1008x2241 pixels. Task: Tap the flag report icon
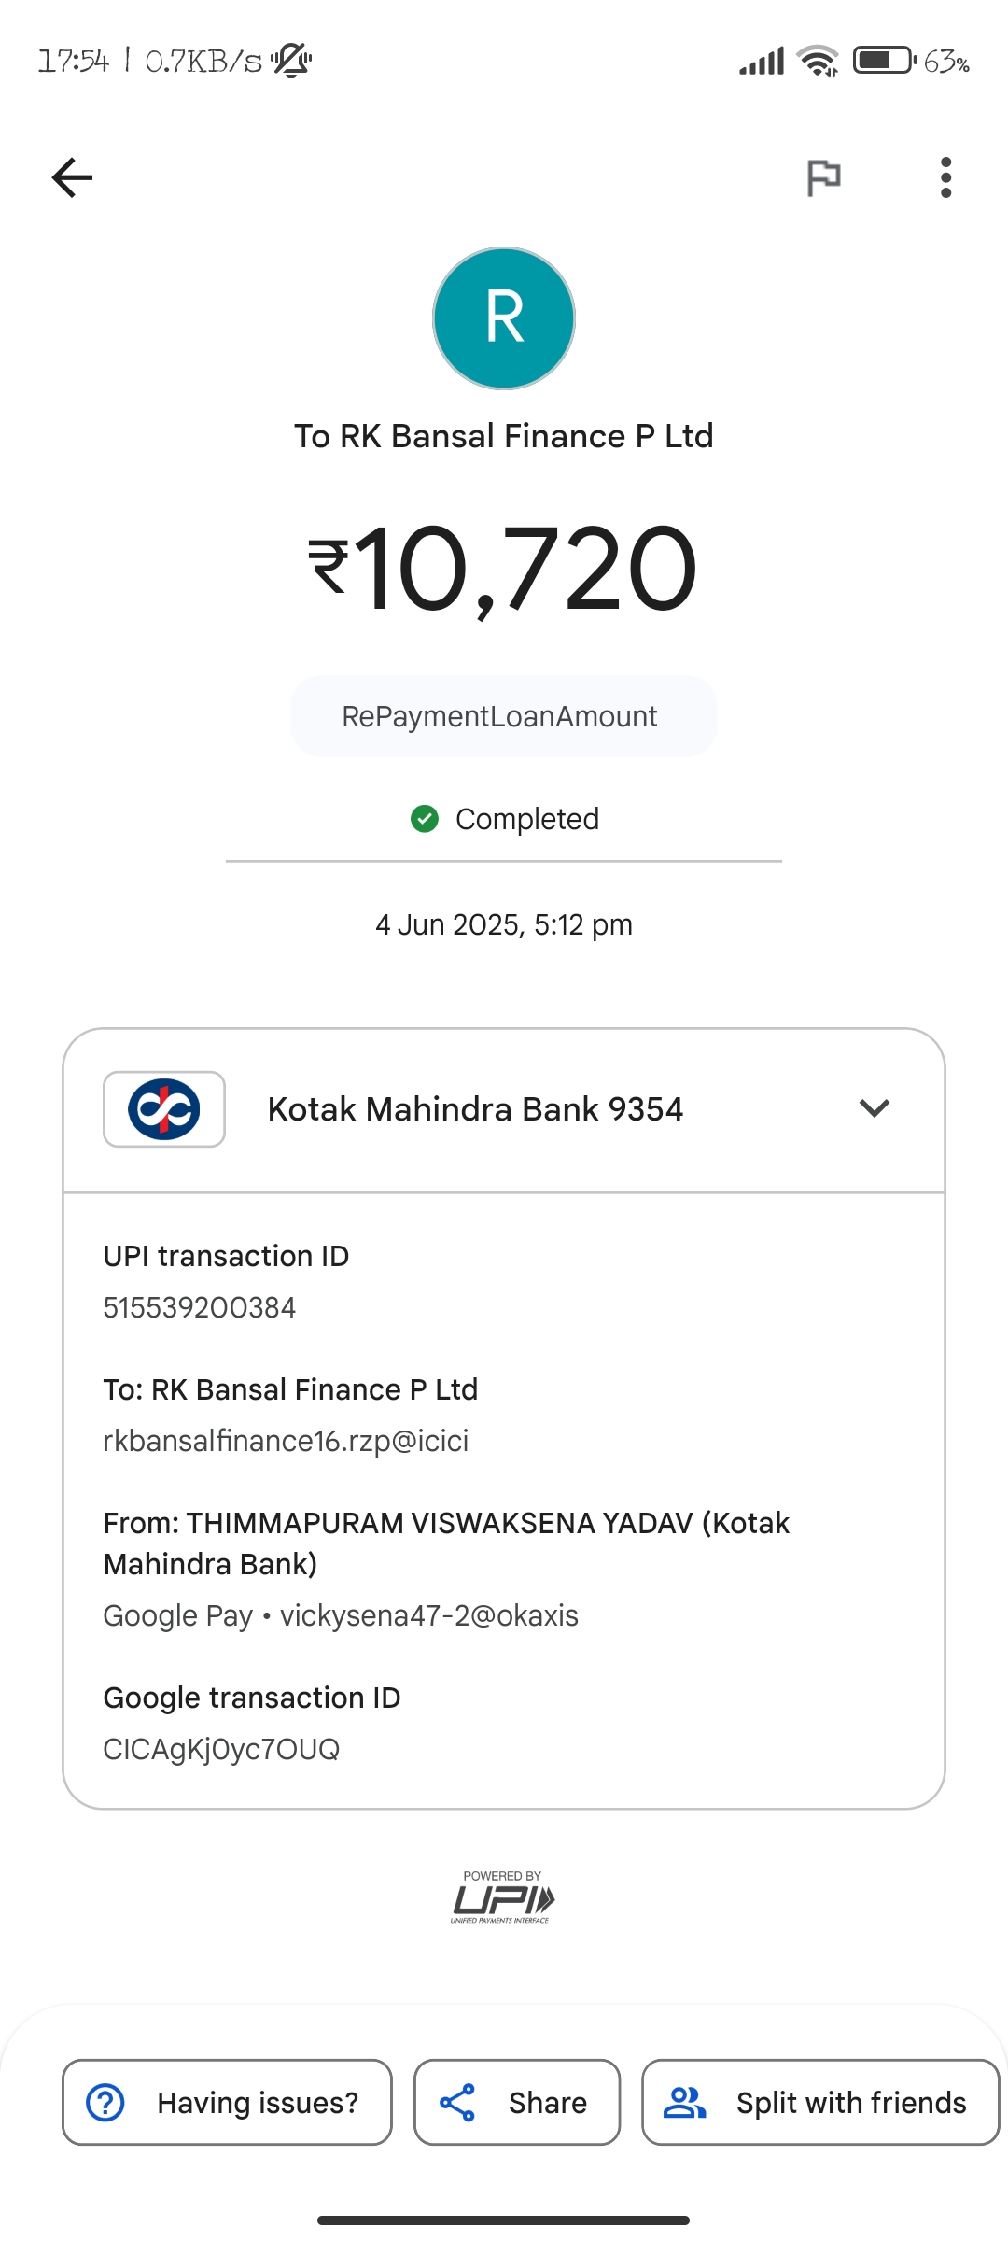823,177
